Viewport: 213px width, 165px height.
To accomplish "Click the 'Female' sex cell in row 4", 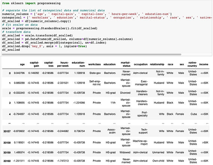I will [180, 114].
